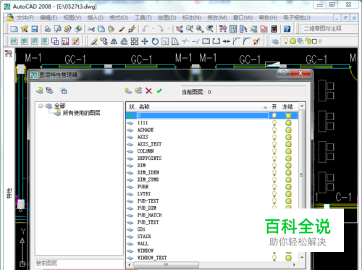Click the Open file icon in toolbar

[25, 29]
